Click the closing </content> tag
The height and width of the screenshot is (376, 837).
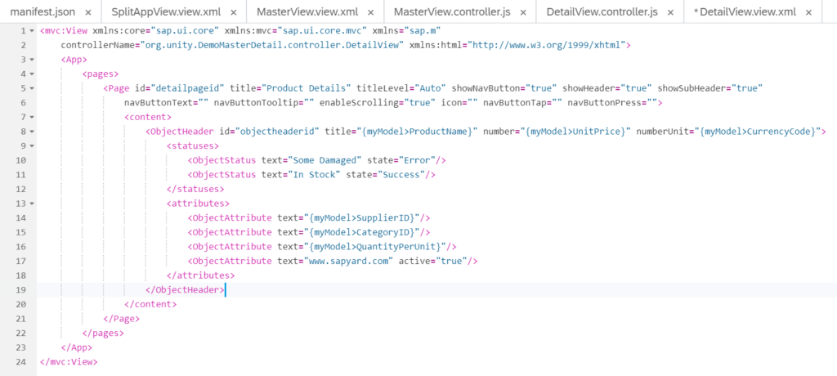[150, 305]
